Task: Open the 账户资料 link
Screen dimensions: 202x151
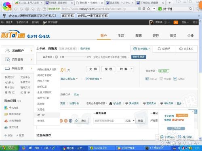Action: (85, 49)
